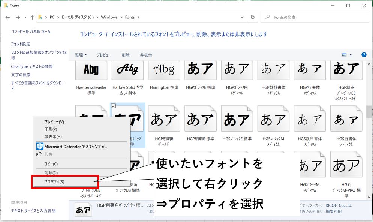
Task: Select the Harrington font icon
Action: point(164,69)
